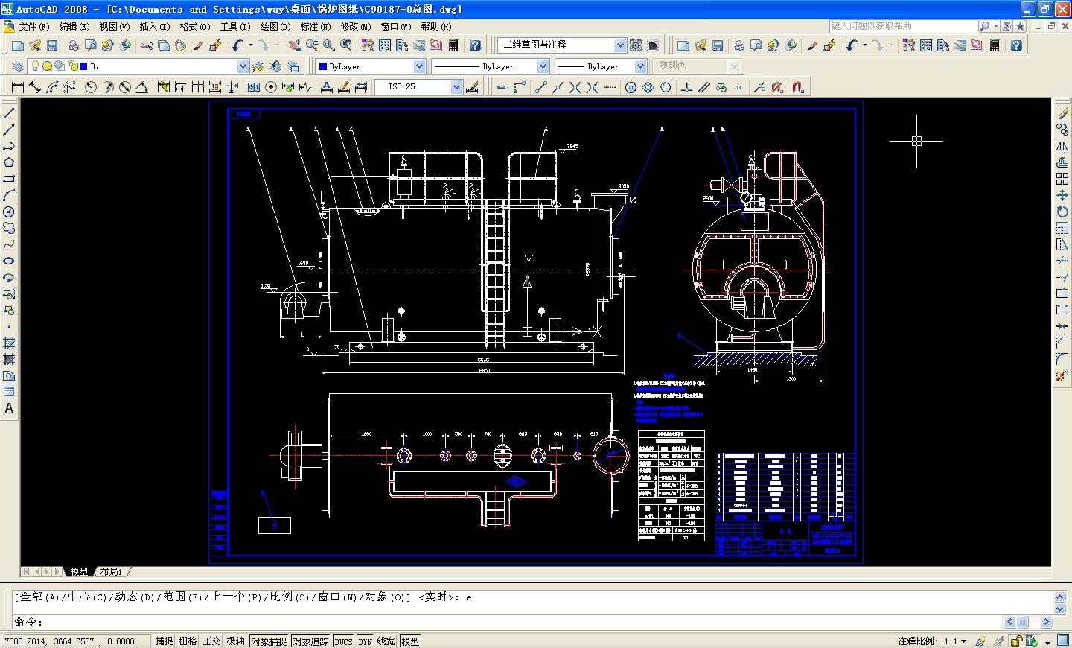Disable DYN dynamic input toggle
The width and height of the screenshot is (1072, 648).
tap(365, 641)
